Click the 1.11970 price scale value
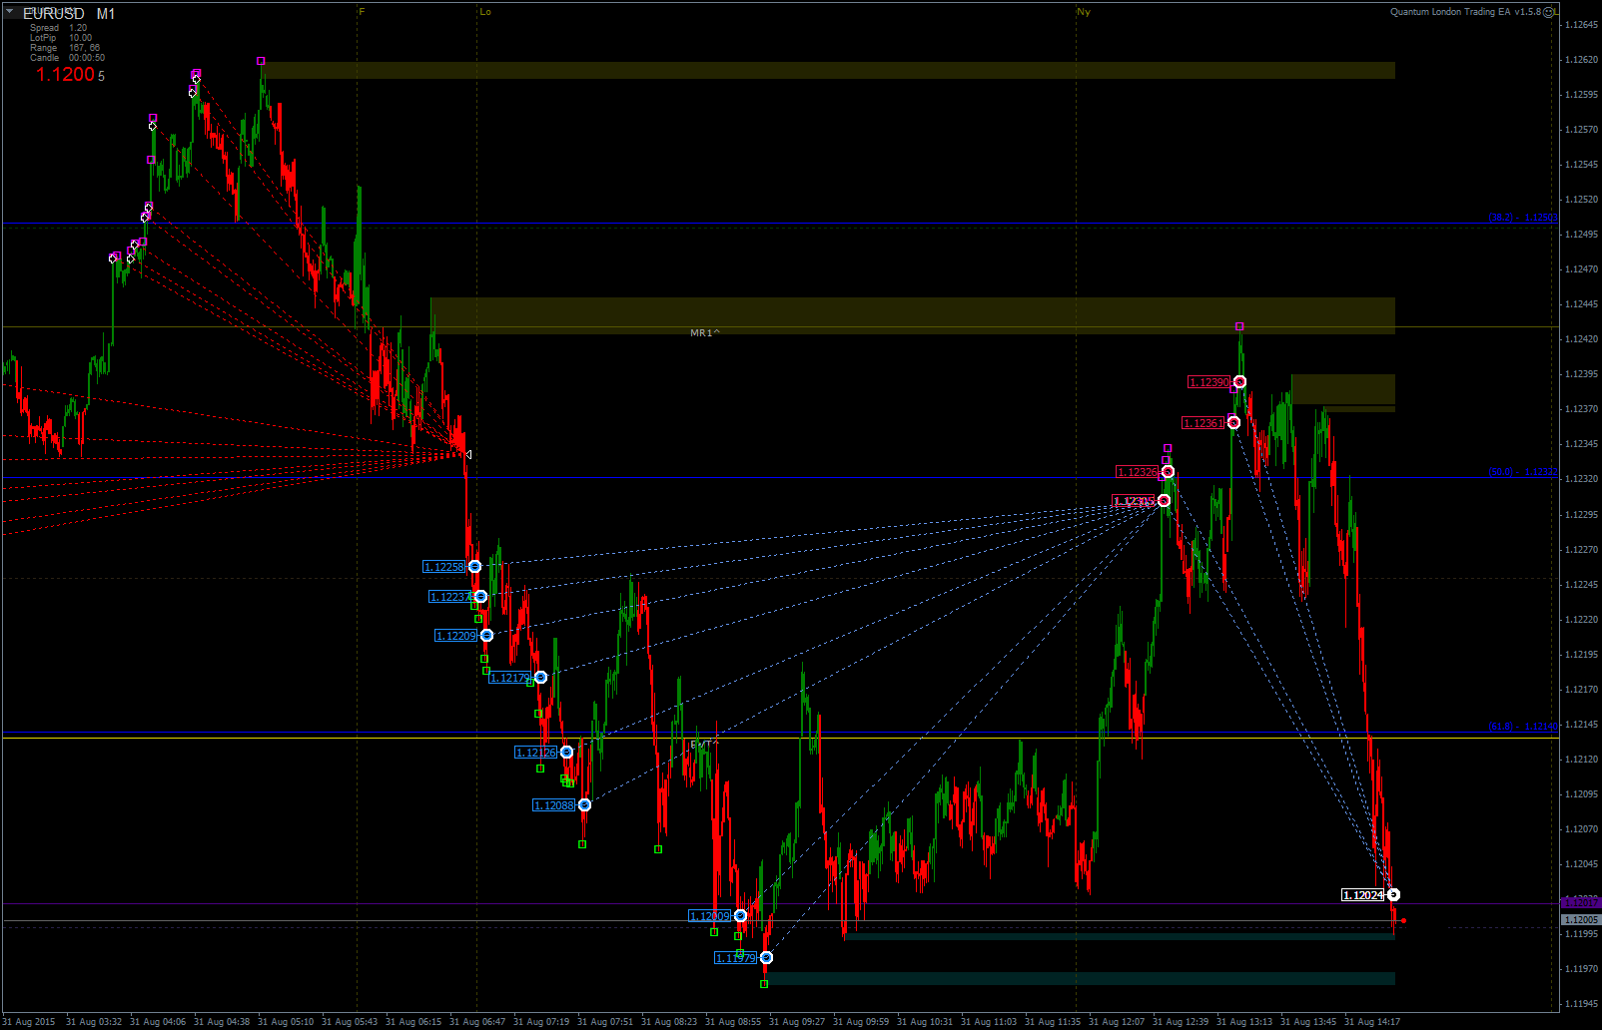 1581,969
